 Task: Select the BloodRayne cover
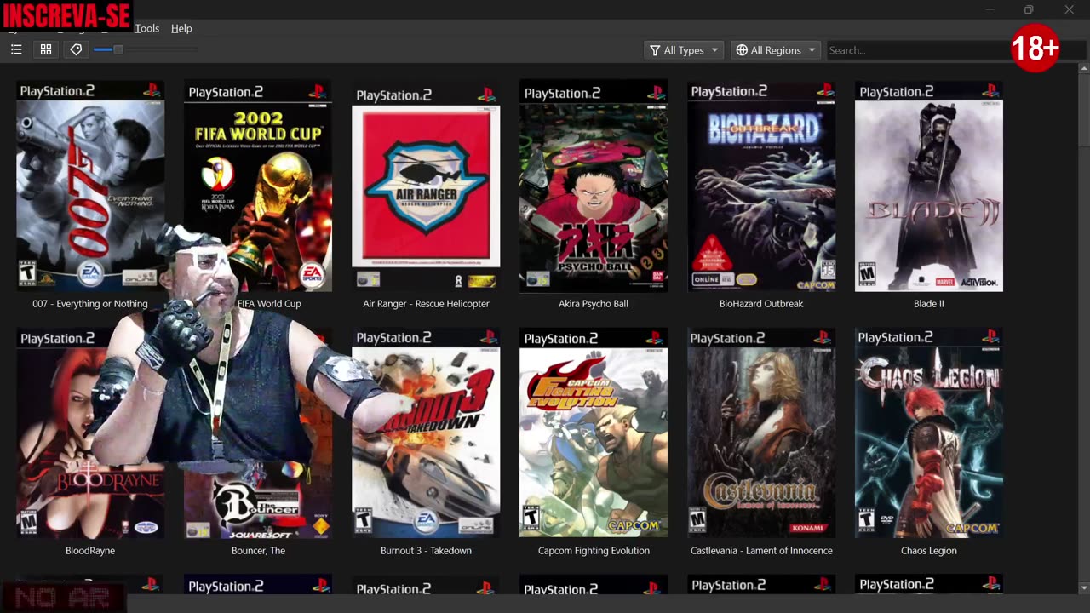90,433
